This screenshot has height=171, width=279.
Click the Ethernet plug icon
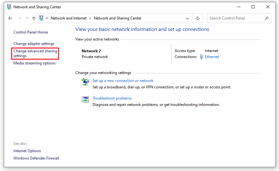pyautogui.click(x=201, y=57)
